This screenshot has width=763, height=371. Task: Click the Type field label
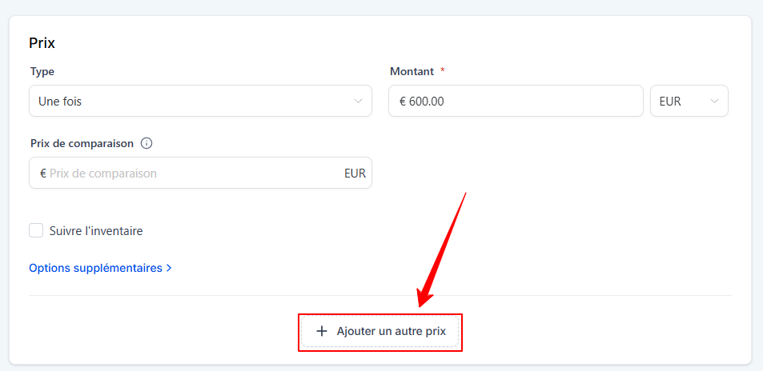(42, 71)
